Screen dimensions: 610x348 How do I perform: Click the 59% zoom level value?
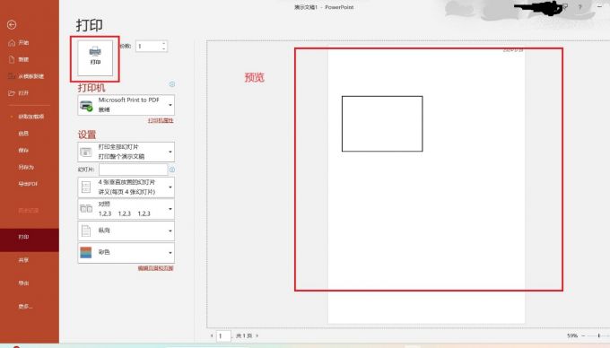(572, 335)
